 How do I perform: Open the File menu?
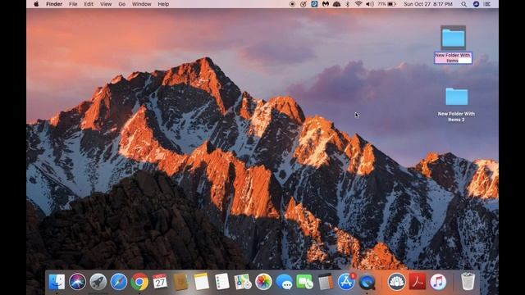tap(73, 4)
